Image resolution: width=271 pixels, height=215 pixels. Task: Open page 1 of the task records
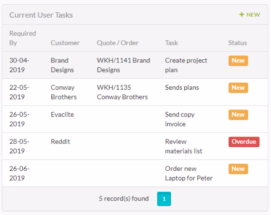coord(164,199)
